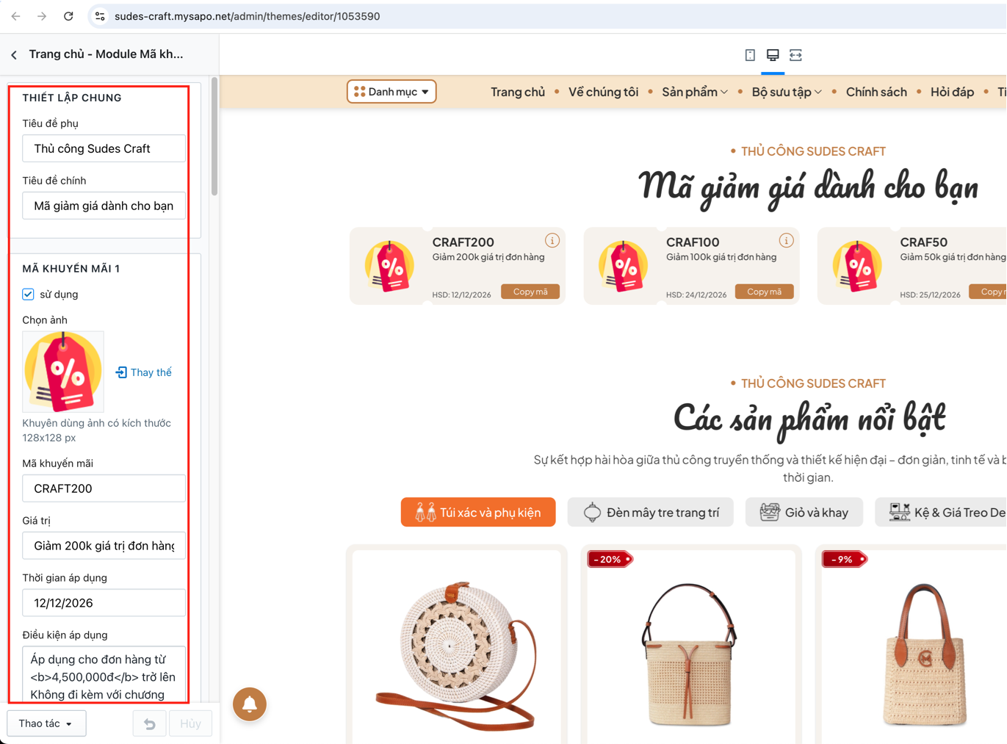Edit the Điều kiện áp dụng textarea
Image resolution: width=1007 pixels, height=744 pixels.
tap(104, 674)
